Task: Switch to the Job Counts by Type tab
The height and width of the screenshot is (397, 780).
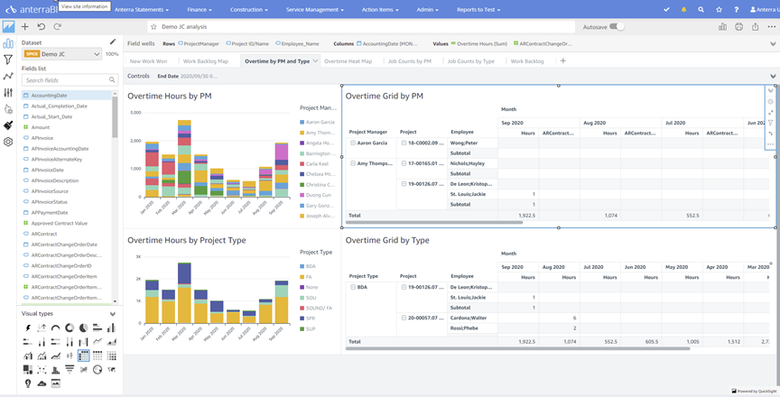Action: [470, 61]
